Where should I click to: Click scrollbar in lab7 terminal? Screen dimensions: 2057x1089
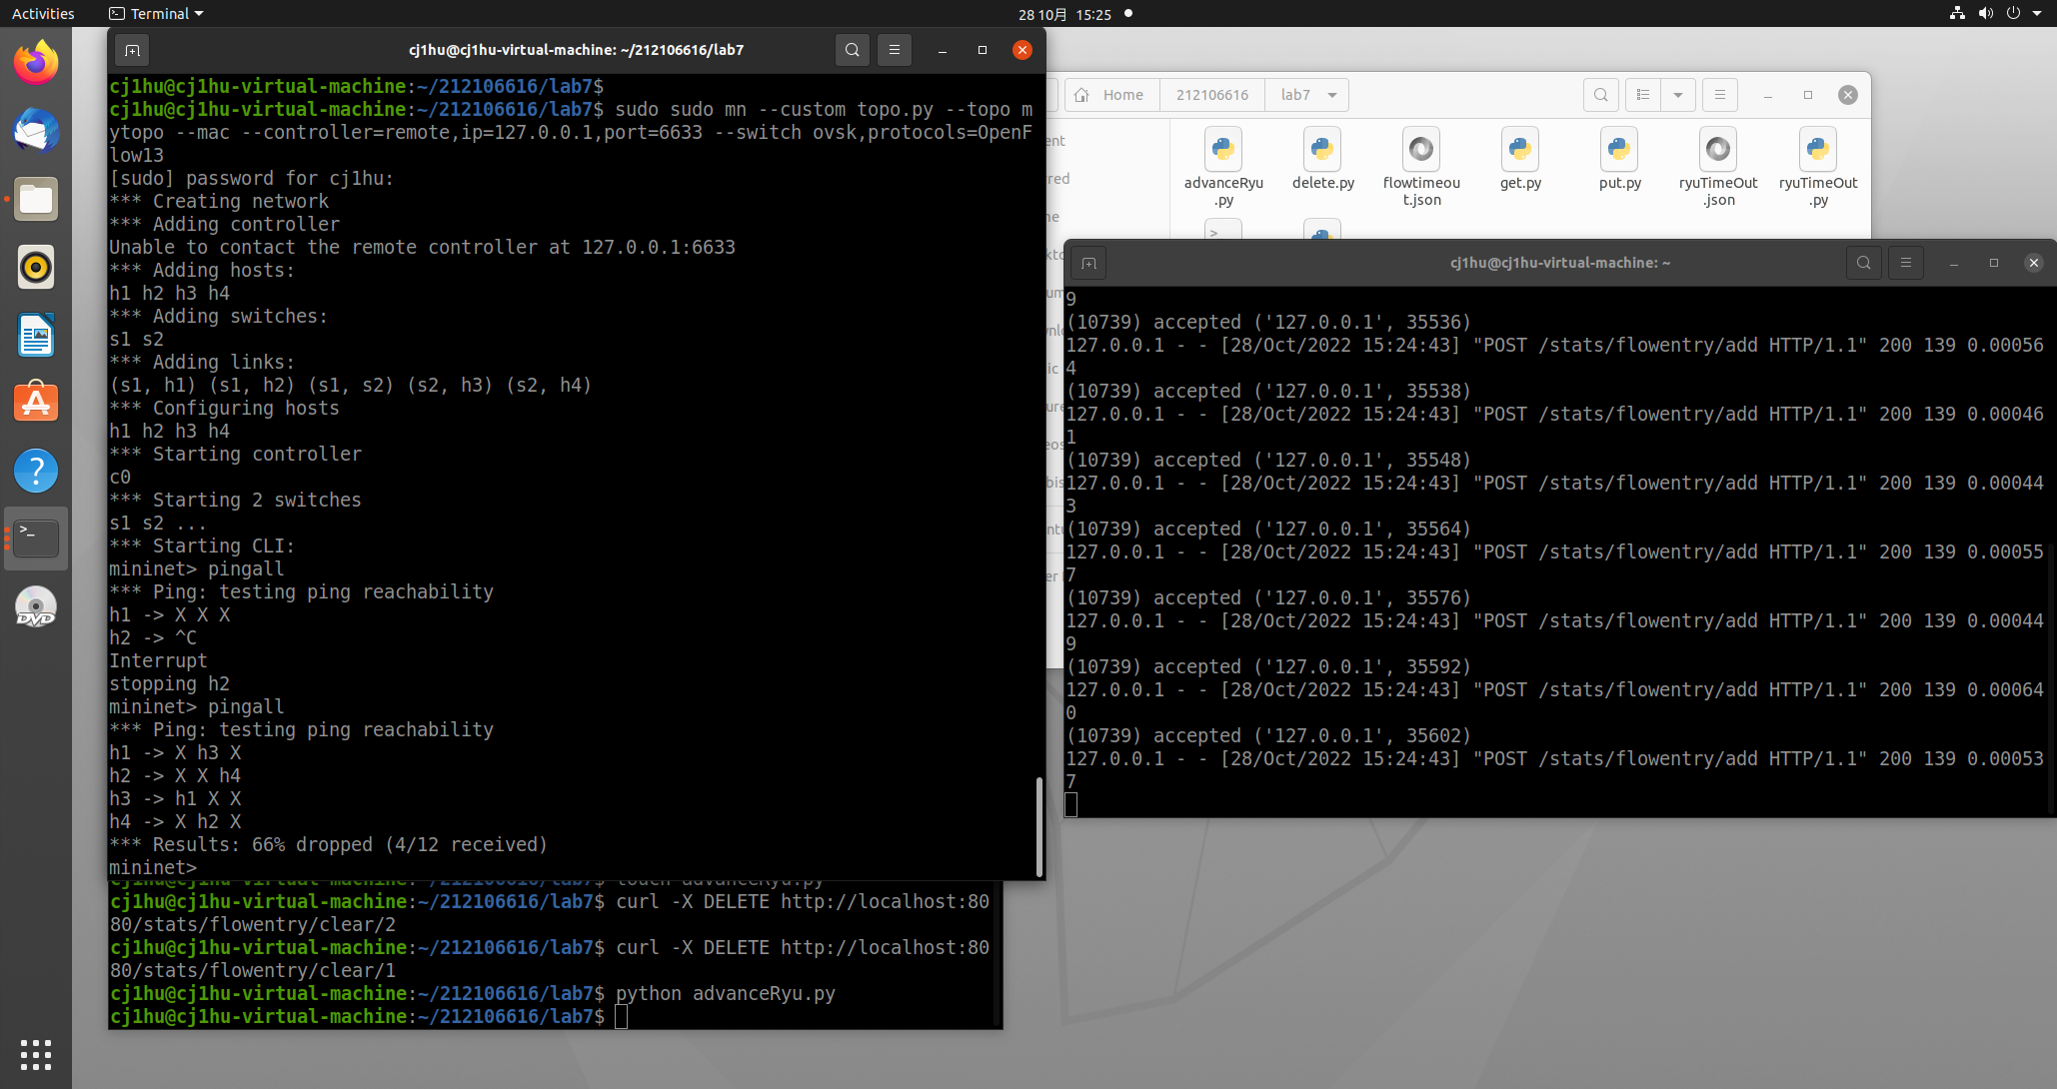coord(1039,826)
